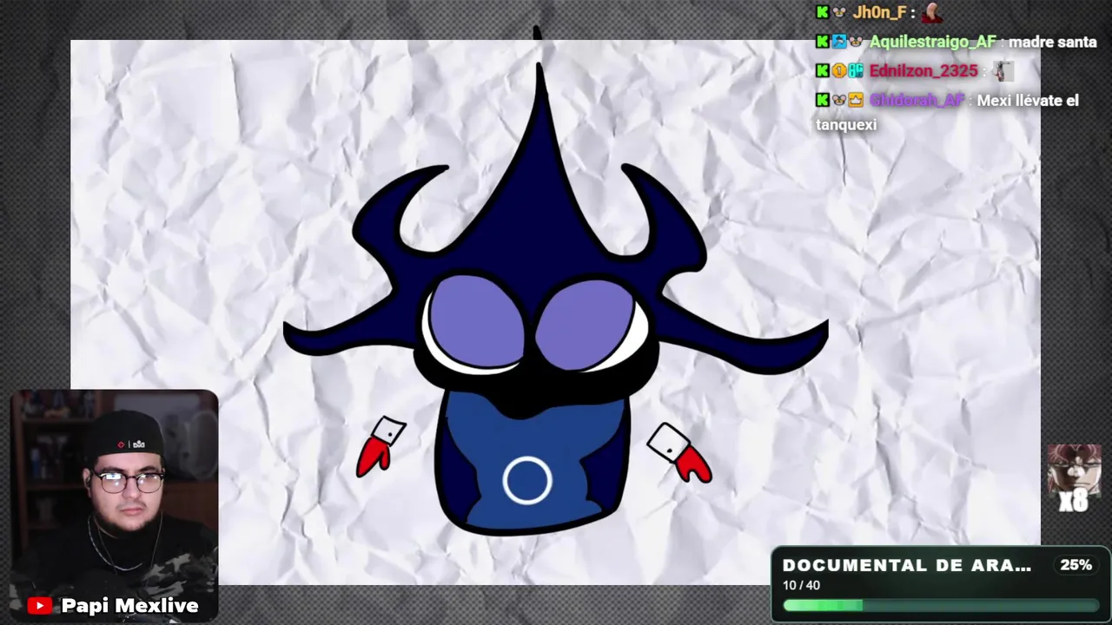
Task: Click the 'Papi Mexlive' channel name
Action: click(x=129, y=606)
